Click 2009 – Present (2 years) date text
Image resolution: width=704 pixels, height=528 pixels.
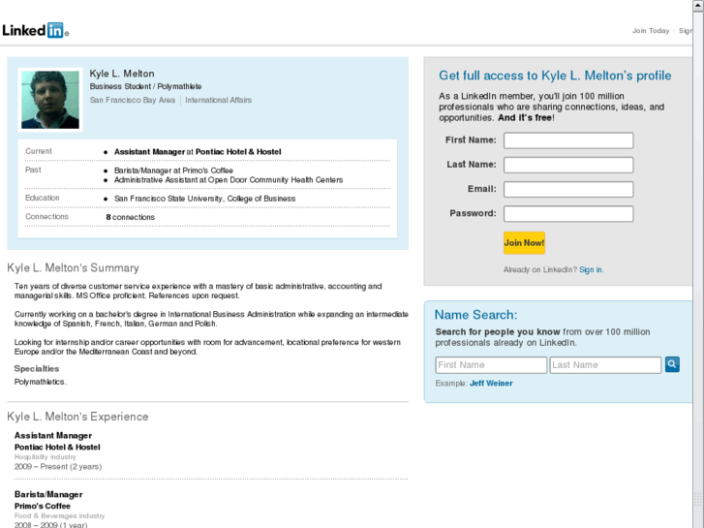(x=58, y=466)
